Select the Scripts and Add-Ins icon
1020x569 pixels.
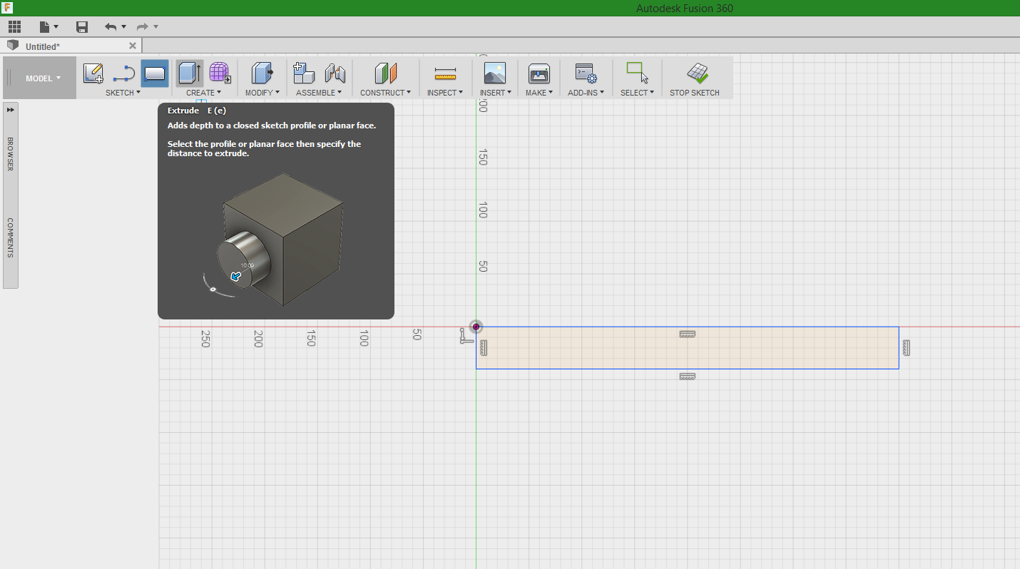point(586,73)
